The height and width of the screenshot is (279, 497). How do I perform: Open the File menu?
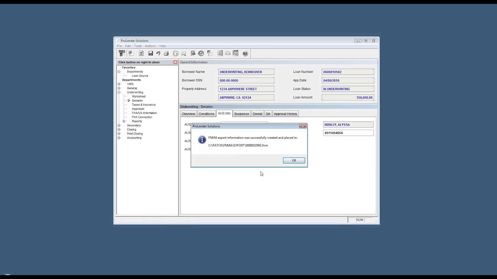pos(120,46)
